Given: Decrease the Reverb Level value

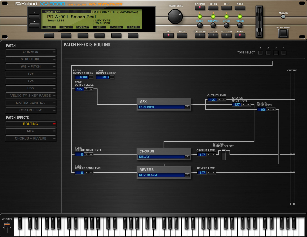Looking at the screenshot, I should pyautogui.click(x=209, y=173).
